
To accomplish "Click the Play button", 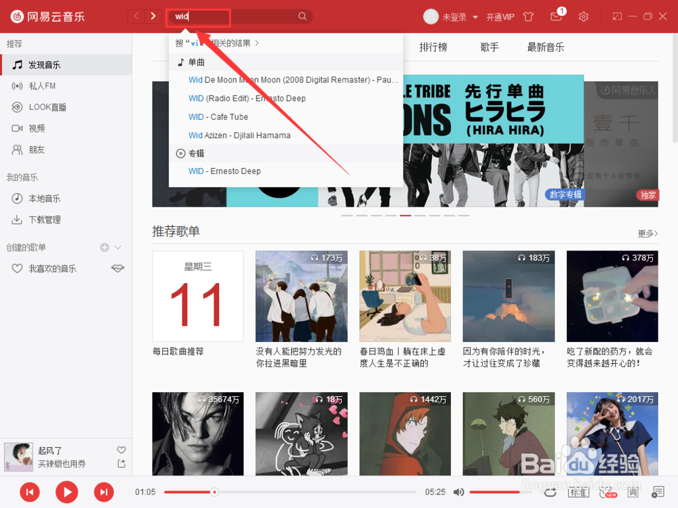I will [x=66, y=492].
